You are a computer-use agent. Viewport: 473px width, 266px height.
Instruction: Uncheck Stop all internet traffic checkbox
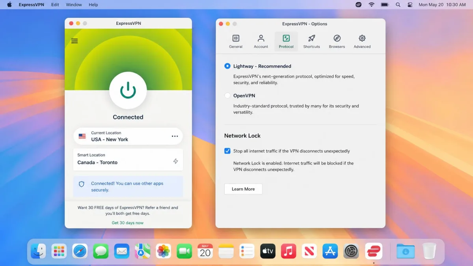click(227, 151)
